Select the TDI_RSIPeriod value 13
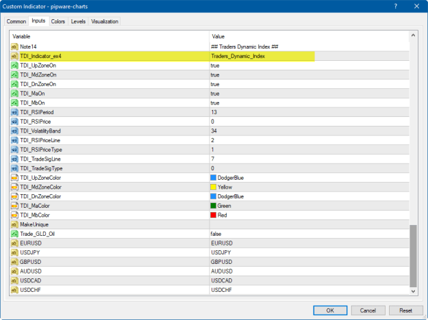 (214, 112)
